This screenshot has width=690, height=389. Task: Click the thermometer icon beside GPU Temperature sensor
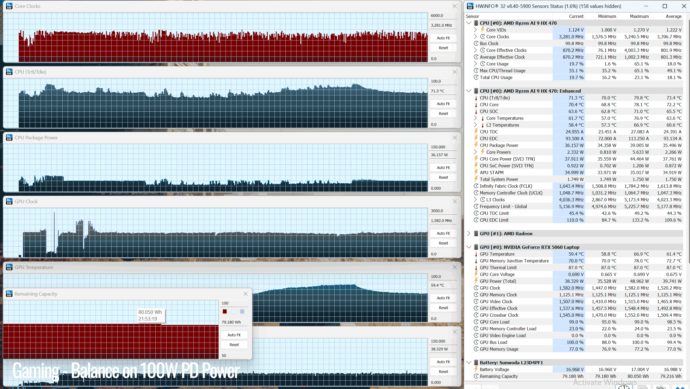(476, 254)
